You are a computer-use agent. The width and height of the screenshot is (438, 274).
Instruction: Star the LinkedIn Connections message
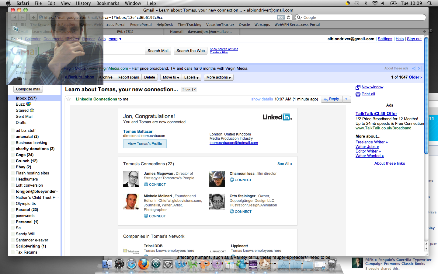click(68, 99)
